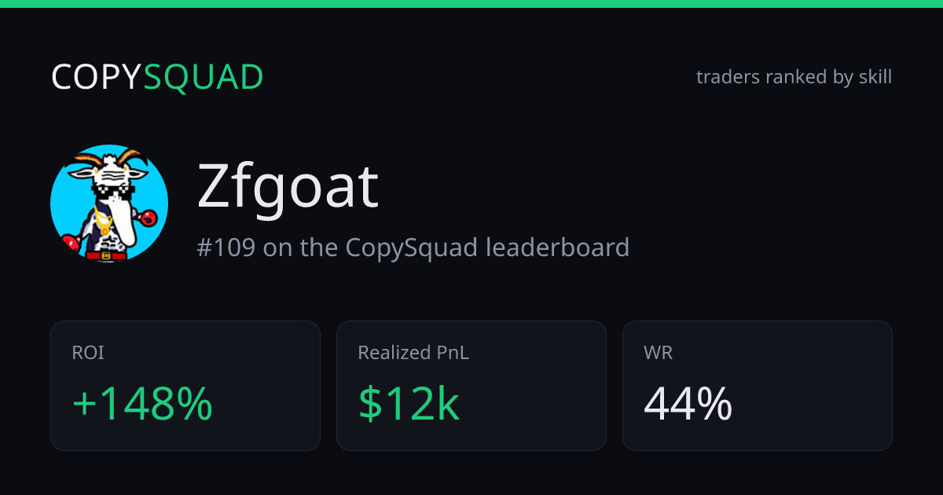Click the green bar along the top edge
Screen dimensions: 943x495
[472, 4]
